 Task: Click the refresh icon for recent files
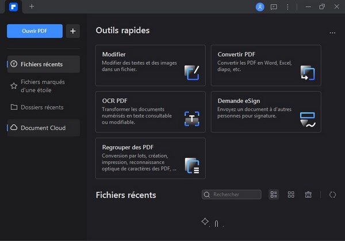coord(332,195)
